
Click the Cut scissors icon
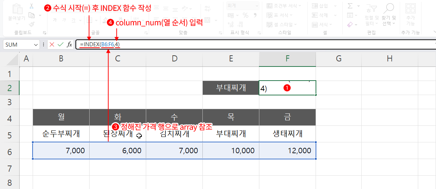click(31, 6)
